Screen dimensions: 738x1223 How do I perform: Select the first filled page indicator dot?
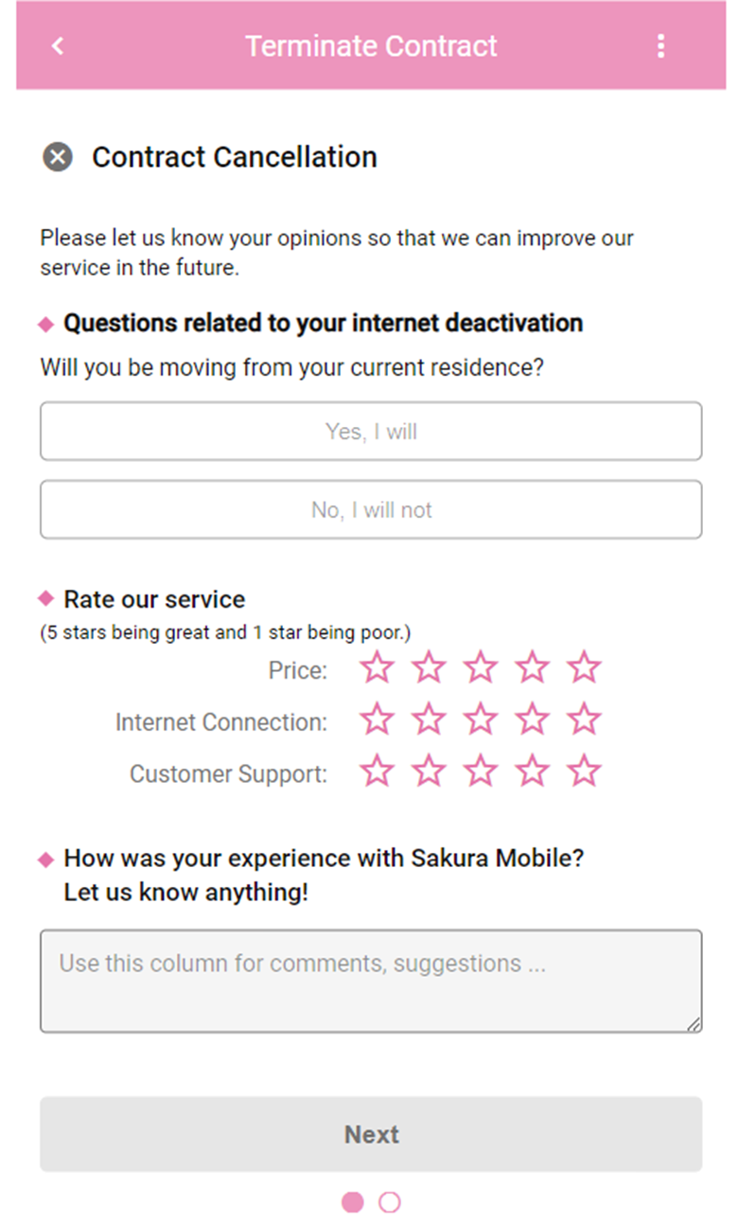click(x=352, y=1202)
